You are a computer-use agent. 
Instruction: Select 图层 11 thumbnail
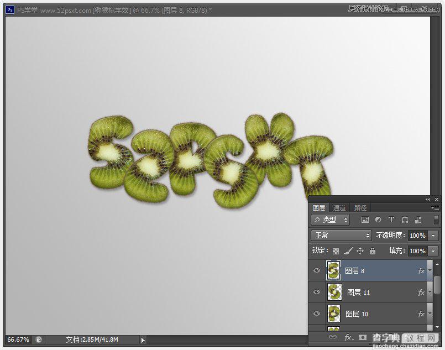point(334,292)
